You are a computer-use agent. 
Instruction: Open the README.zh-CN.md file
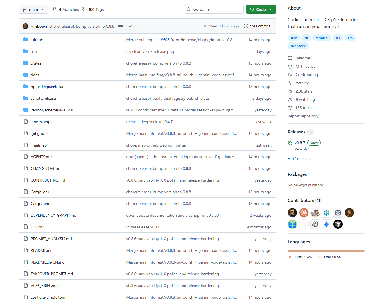click(48, 262)
